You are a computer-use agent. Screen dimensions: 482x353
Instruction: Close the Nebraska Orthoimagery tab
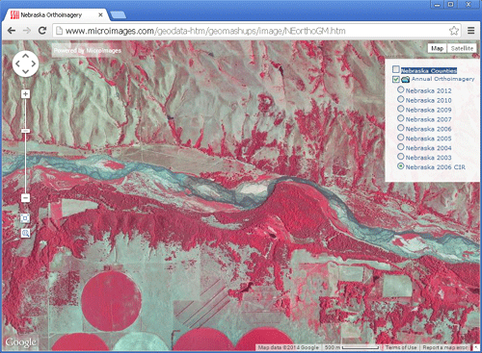100,14
